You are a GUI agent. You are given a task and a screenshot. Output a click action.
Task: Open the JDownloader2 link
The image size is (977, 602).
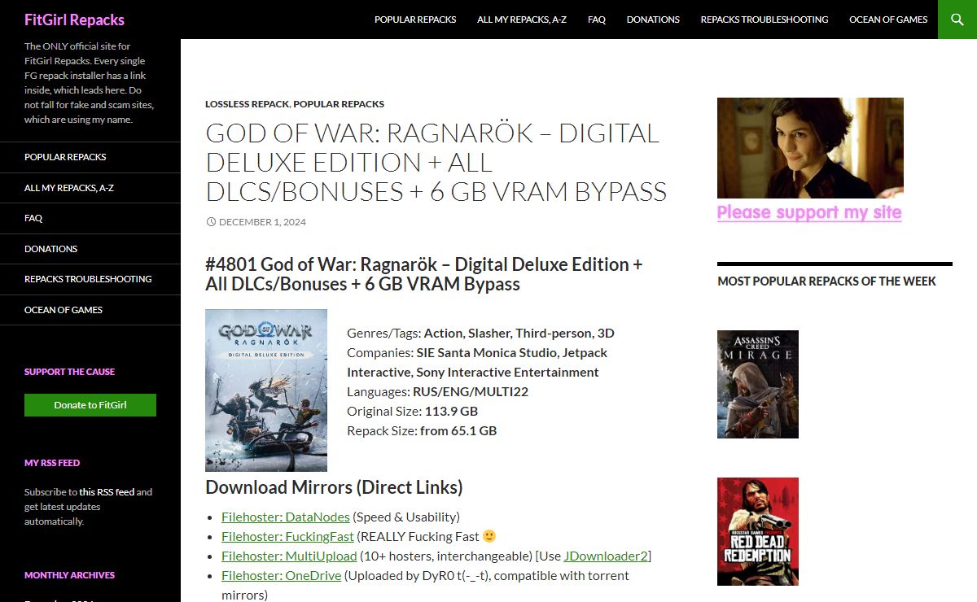point(606,556)
